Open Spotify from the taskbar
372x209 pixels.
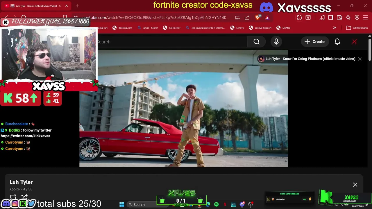pos(217,204)
